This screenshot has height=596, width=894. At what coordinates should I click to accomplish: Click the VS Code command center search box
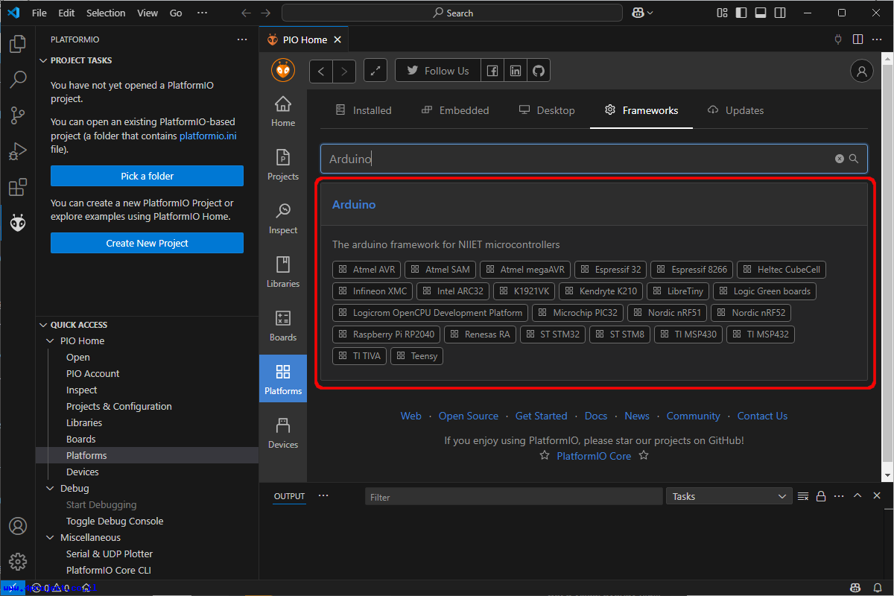(x=452, y=13)
